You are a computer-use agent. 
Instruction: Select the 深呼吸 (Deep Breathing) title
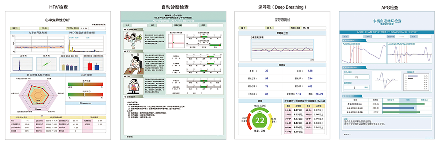click(282, 7)
